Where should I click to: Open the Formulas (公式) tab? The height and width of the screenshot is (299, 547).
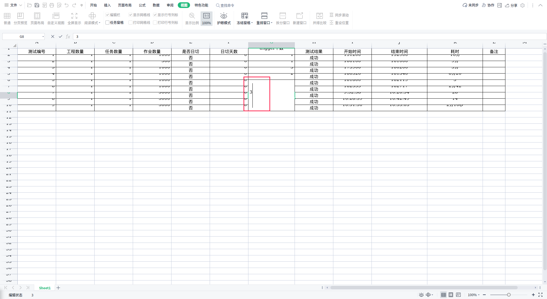point(142,5)
